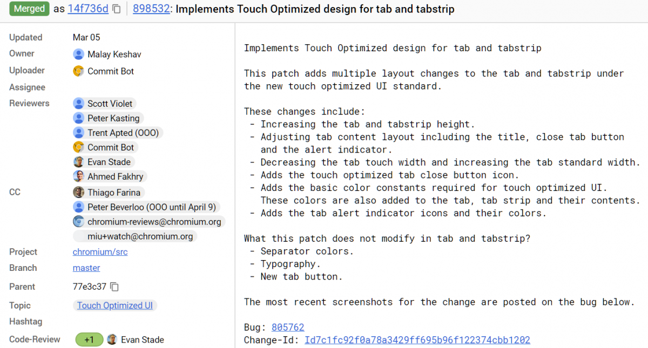Image resolution: width=648 pixels, height=348 pixels.
Task: Select the miu+watch@chromium.org CC chip
Action: pos(135,236)
